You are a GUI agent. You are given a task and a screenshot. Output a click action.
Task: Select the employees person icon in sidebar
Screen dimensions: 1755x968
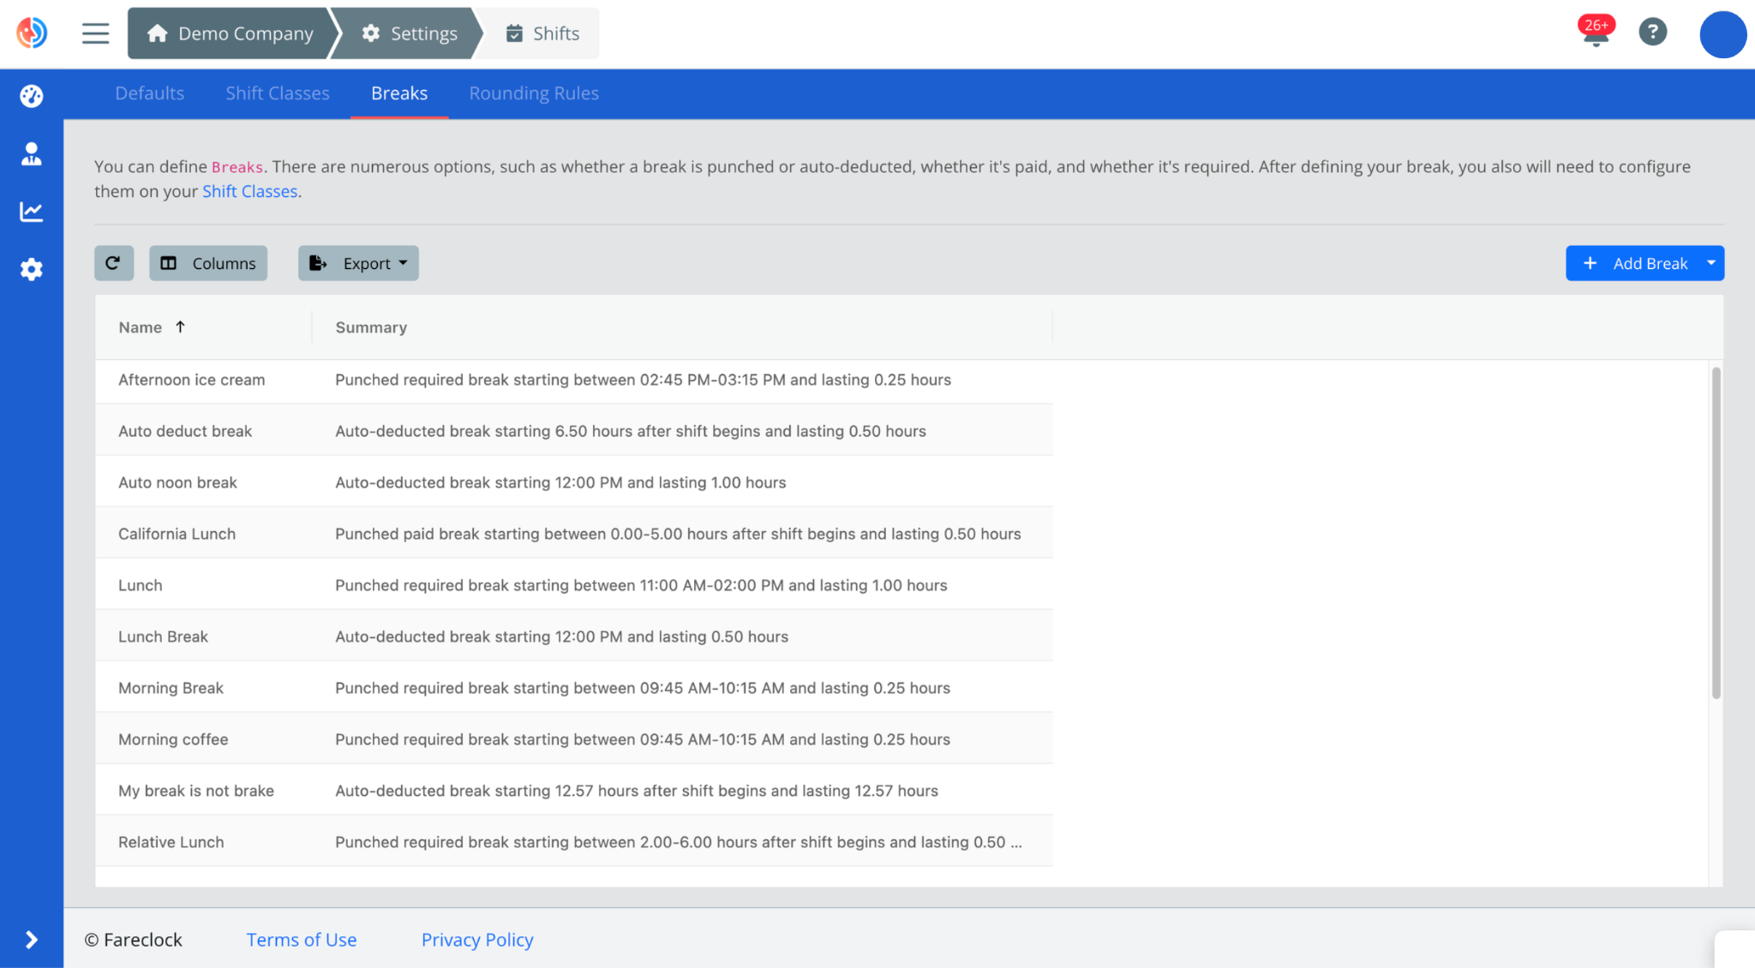pyautogui.click(x=31, y=154)
